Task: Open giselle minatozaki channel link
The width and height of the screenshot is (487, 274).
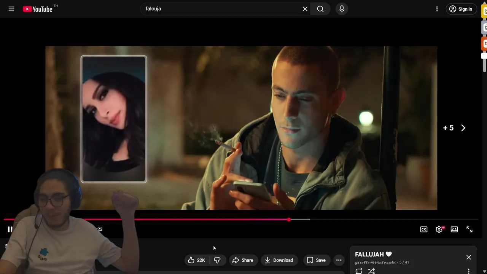Action: 375,262
